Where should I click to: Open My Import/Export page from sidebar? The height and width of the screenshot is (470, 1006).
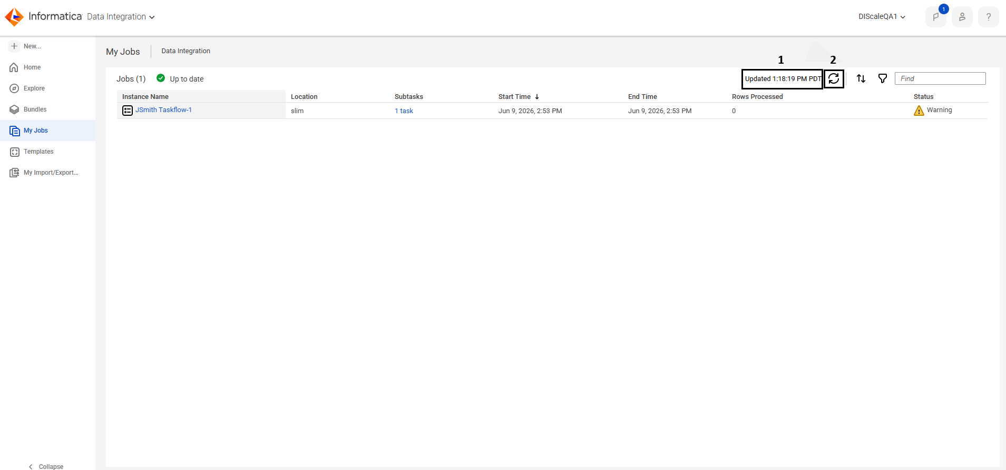pyautogui.click(x=51, y=173)
